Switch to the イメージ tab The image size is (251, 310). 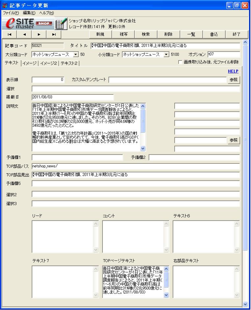(30, 63)
